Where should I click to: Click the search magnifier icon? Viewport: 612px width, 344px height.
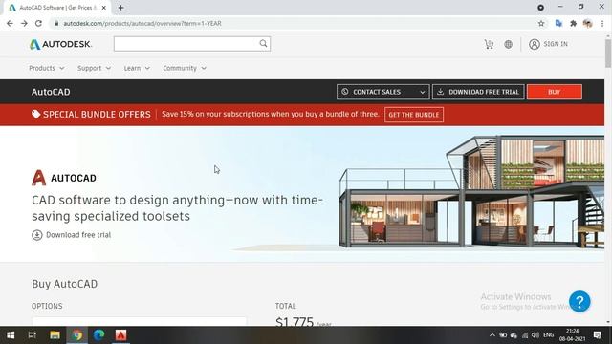(264, 44)
